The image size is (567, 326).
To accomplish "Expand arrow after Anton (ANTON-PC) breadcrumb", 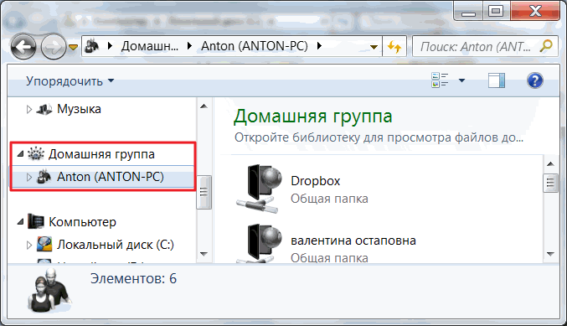I will click(319, 46).
